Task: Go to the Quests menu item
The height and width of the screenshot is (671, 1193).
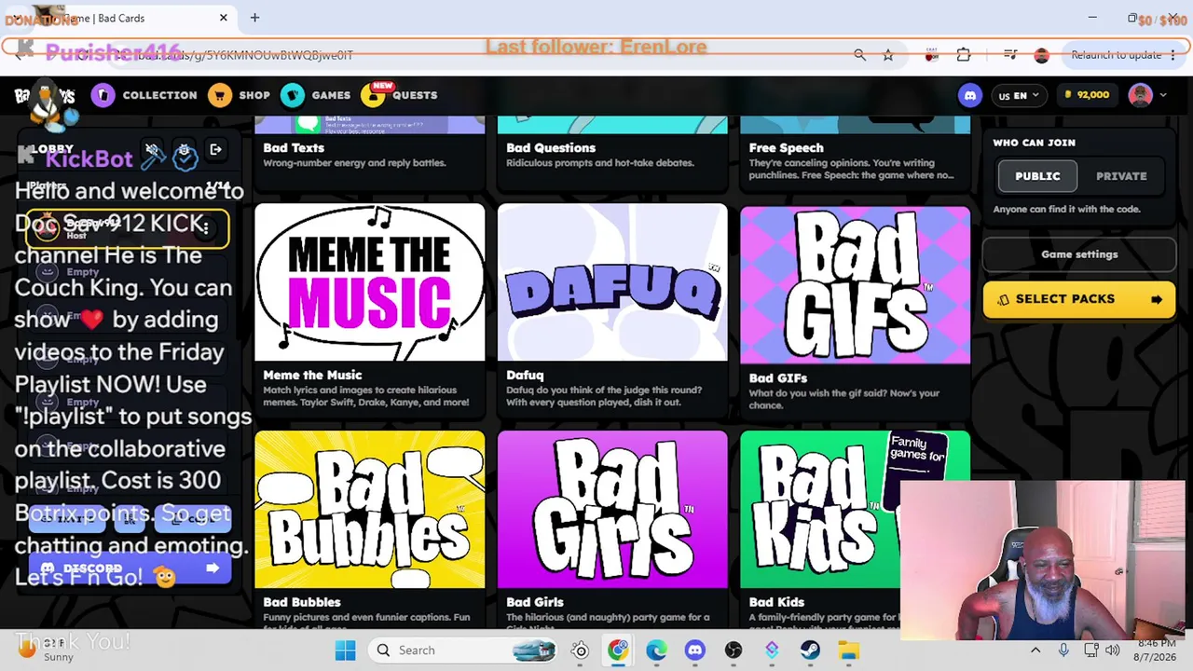Action: click(415, 95)
